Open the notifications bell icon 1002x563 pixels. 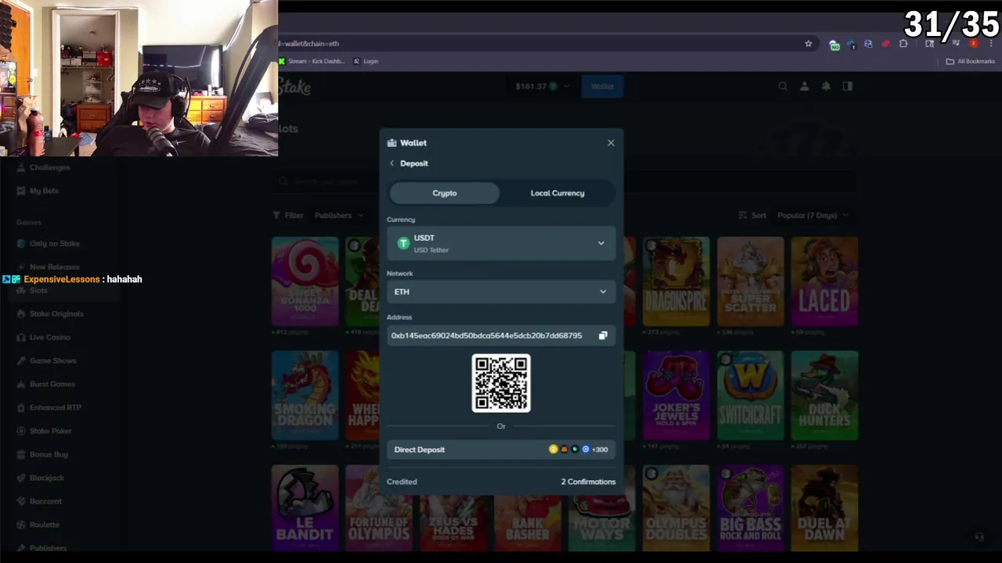(826, 87)
